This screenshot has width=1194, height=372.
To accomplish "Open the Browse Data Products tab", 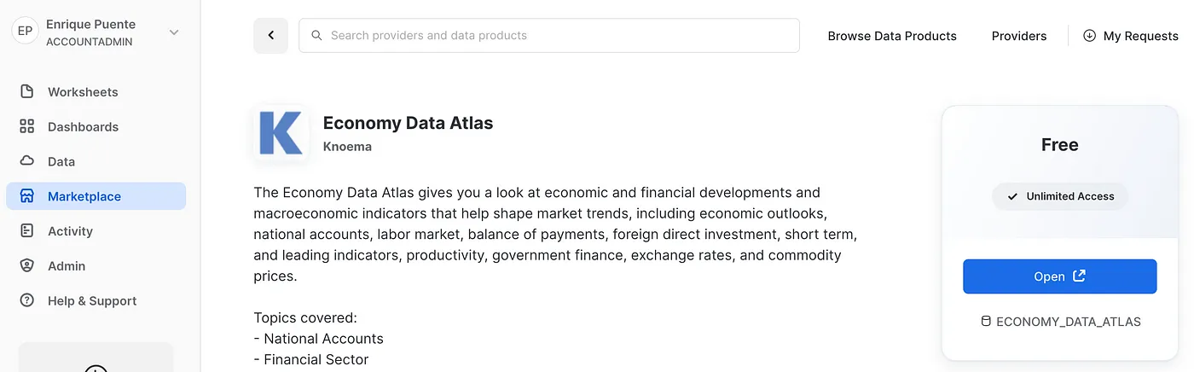I will [892, 36].
